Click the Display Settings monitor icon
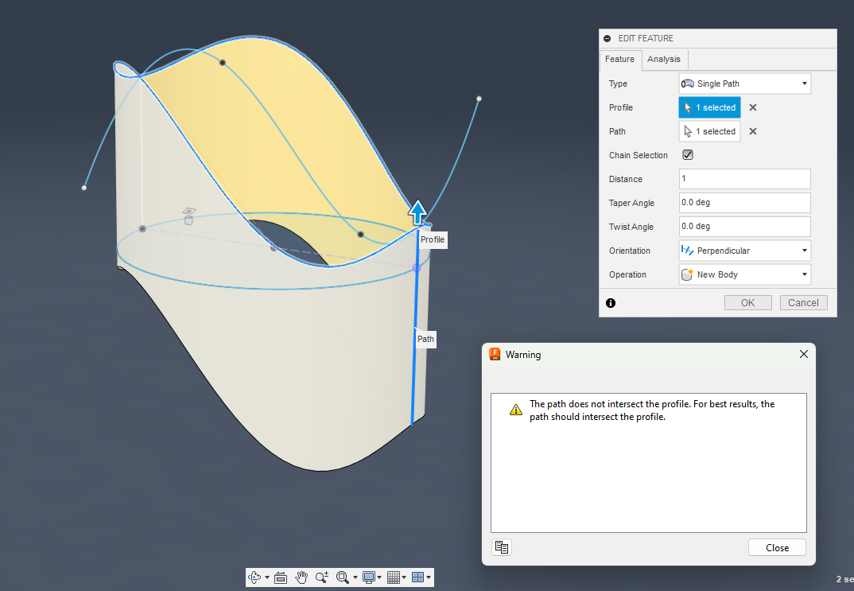This screenshot has height=591, width=854. 368,577
